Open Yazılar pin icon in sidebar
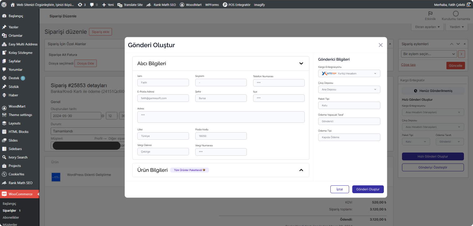 point(4,27)
